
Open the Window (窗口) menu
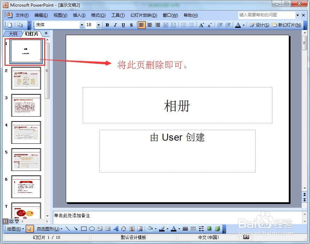click(x=170, y=15)
